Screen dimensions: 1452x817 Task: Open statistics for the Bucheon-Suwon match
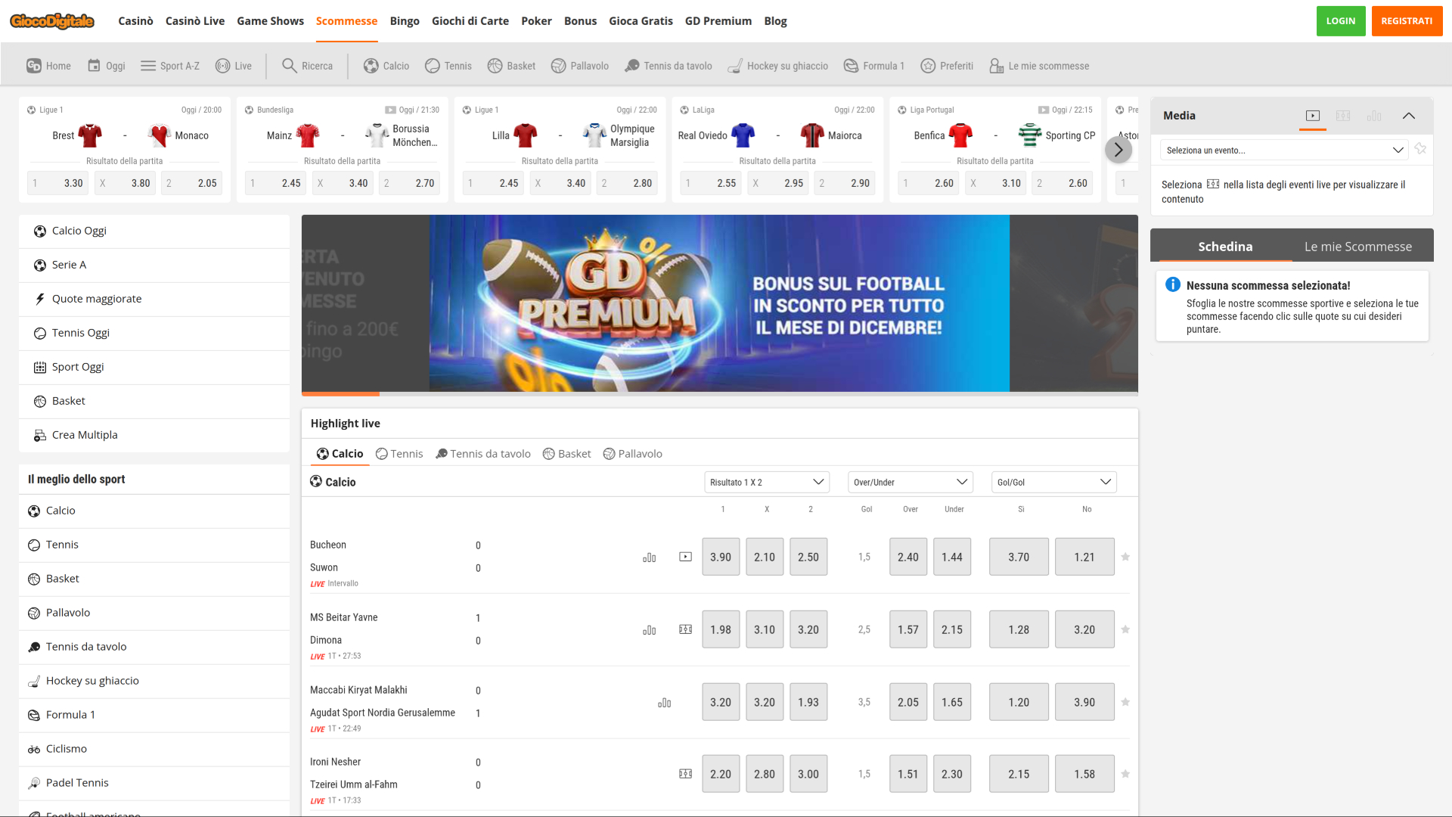coord(649,557)
